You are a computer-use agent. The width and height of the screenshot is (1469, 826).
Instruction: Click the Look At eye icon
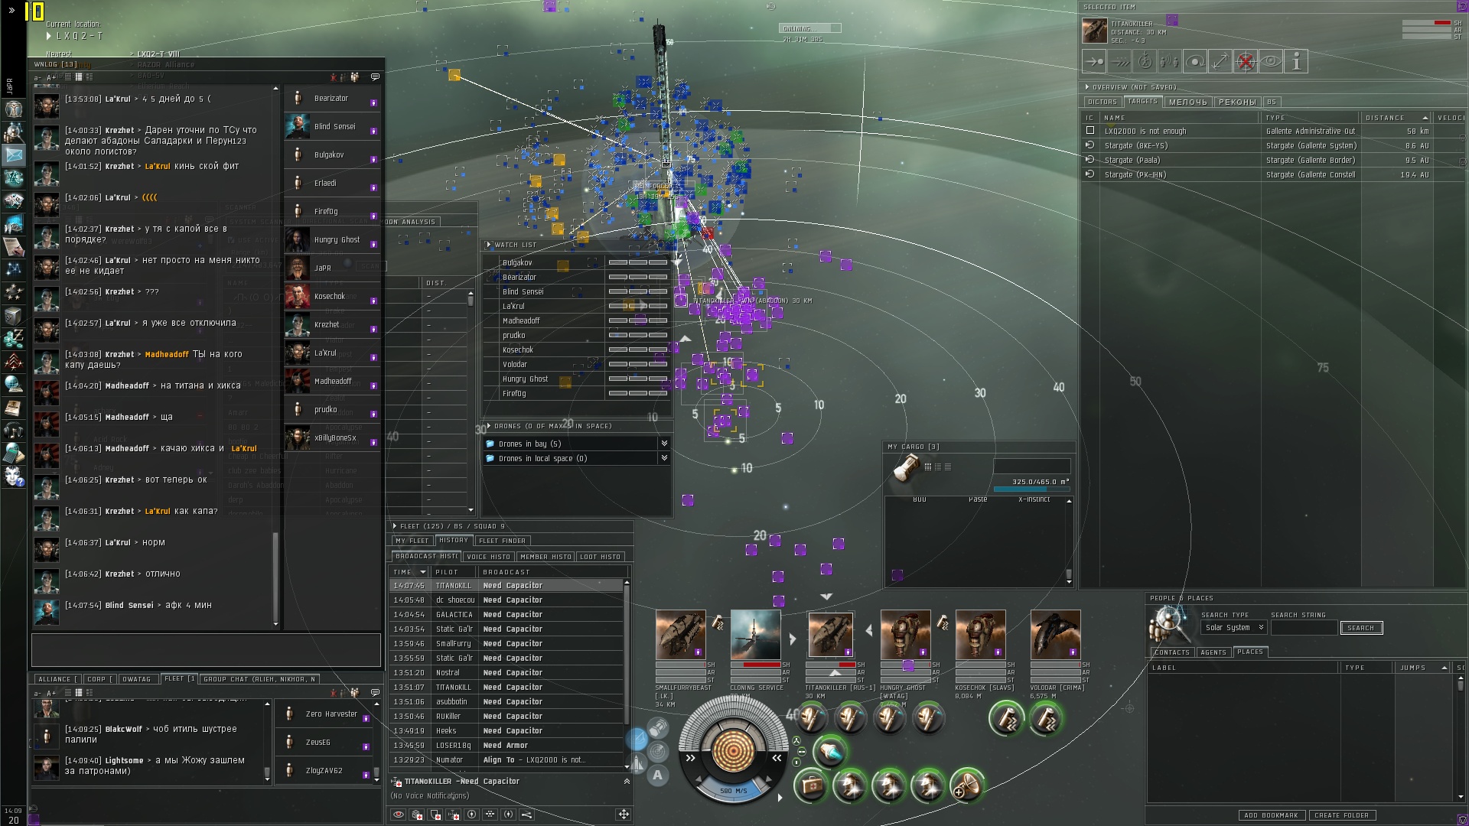pyautogui.click(x=1271, y=62)
